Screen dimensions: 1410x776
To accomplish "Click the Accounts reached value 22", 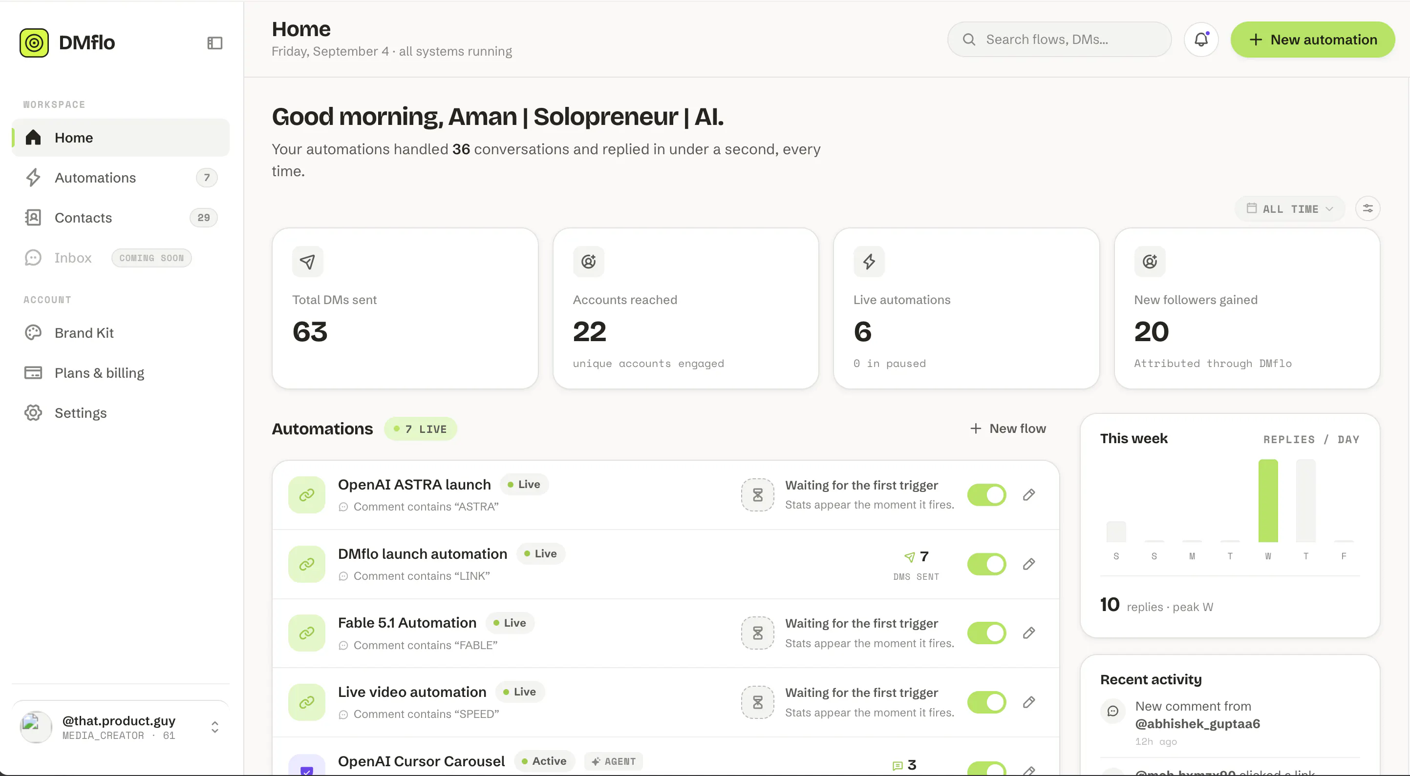I will point(590,332).
